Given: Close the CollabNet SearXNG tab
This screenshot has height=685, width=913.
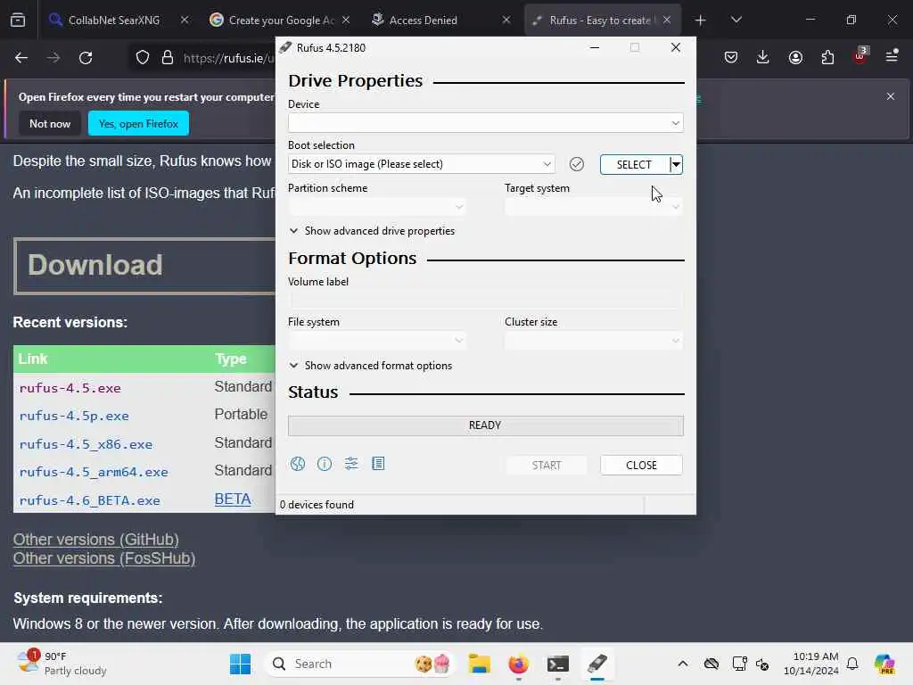Looking at the screenshot, I should point(185,20).
